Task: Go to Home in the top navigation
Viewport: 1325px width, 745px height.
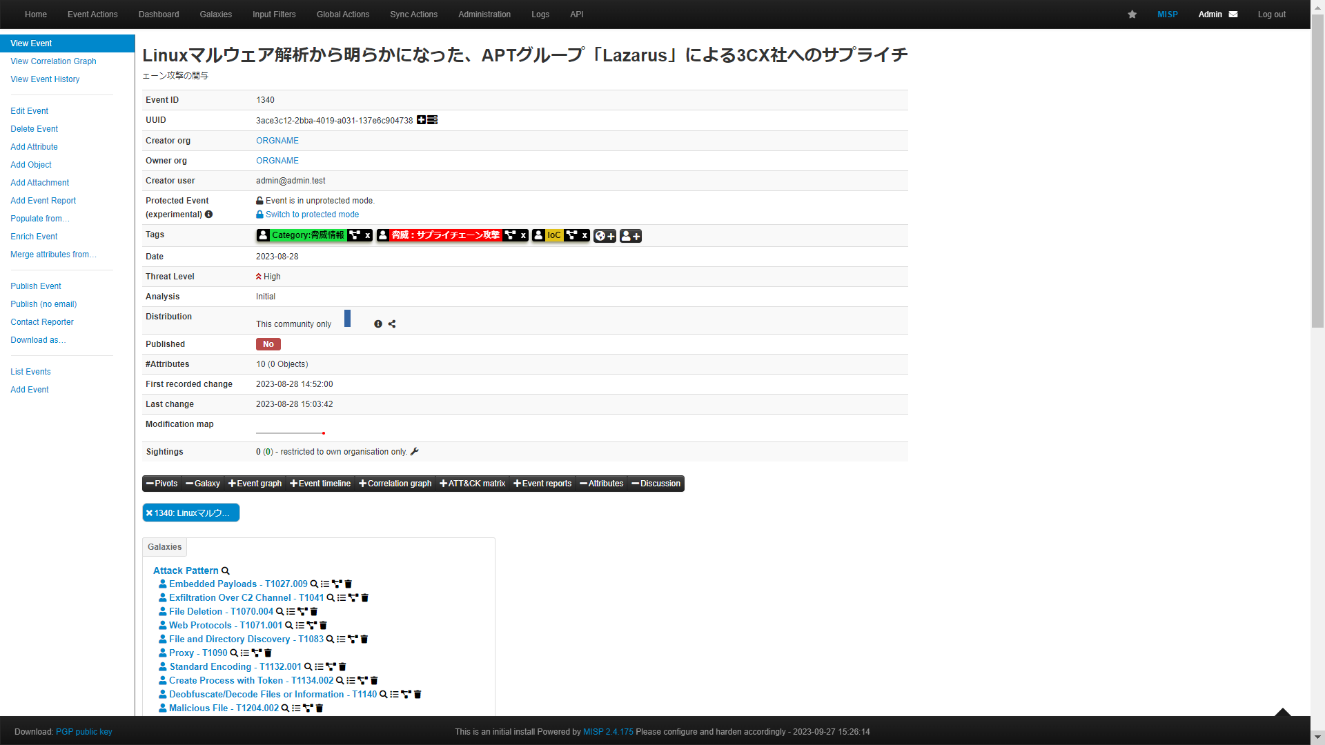Action: click(x=36, y=14)
